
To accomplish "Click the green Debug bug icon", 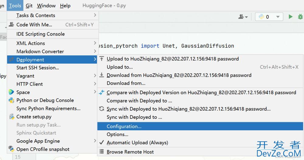I will (300, 17).
